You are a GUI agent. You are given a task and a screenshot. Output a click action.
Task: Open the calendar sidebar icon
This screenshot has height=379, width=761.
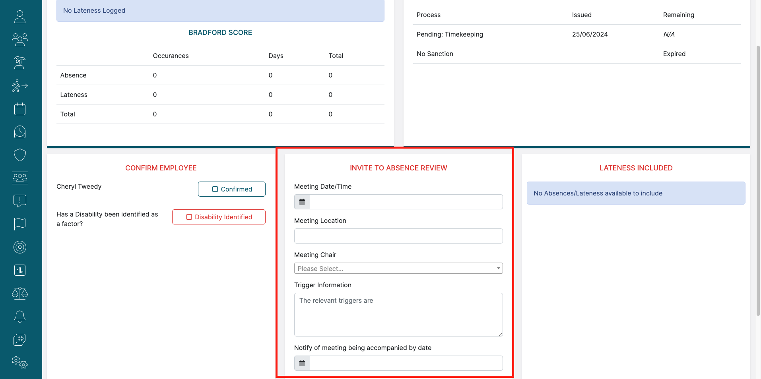20,109
